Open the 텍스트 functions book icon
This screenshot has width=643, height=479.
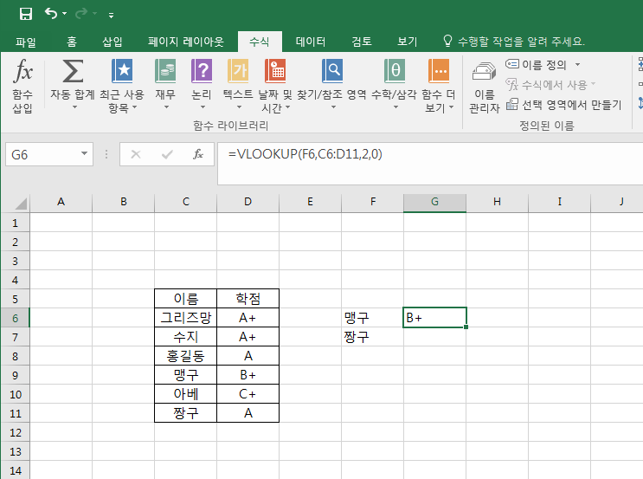pos(238,71)
